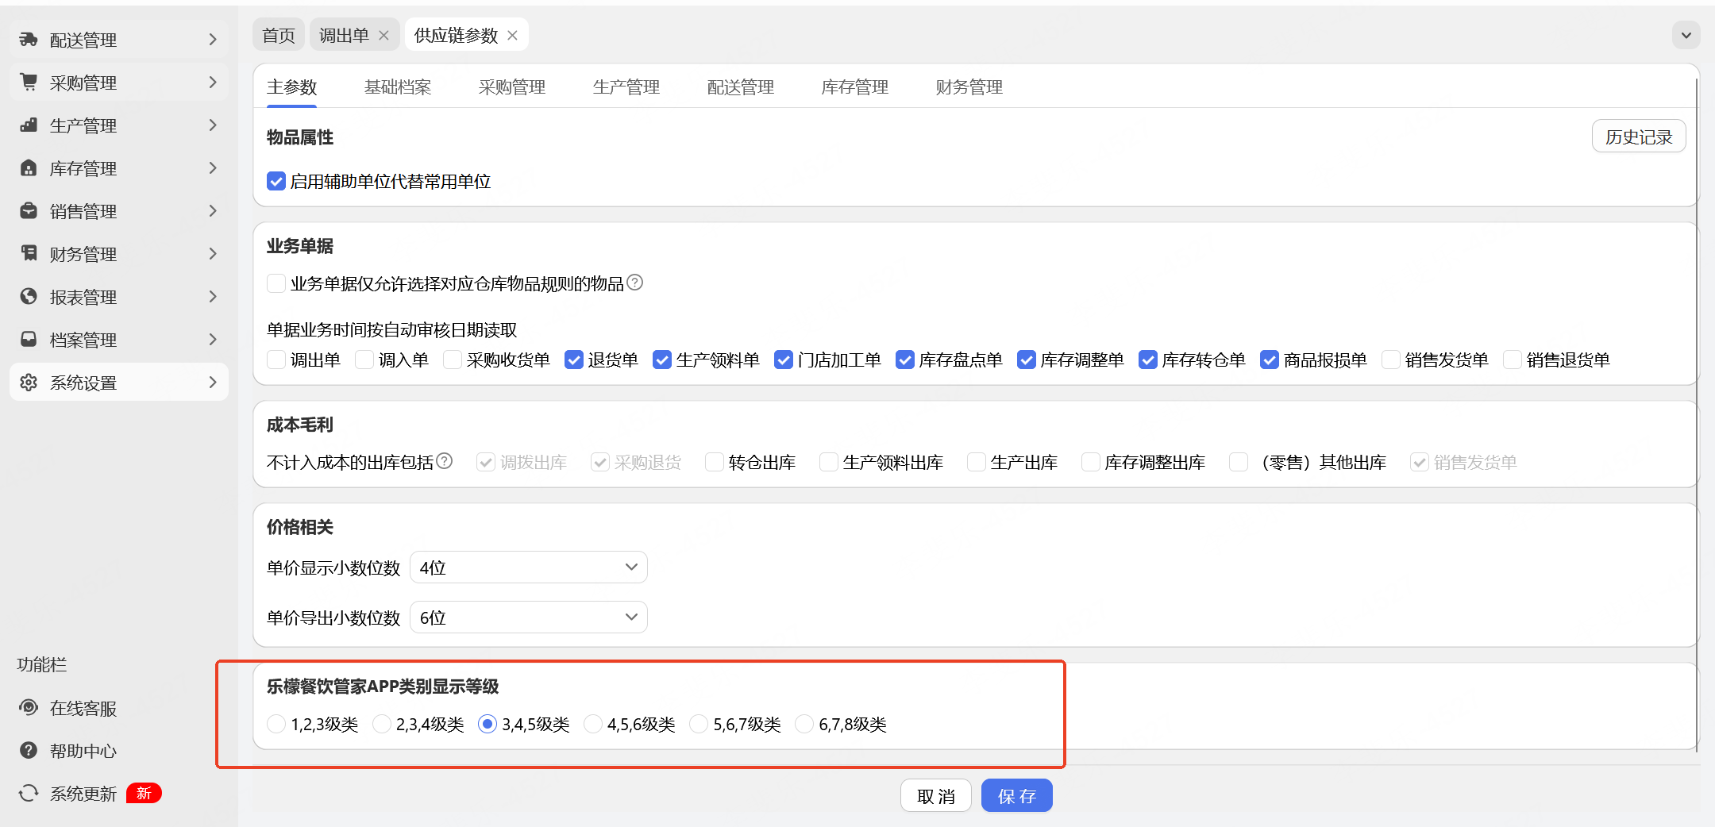Screen dimensions: 1715x827
Task: Click the 在线客服 headset icon
Action: [x=29, y=707]
